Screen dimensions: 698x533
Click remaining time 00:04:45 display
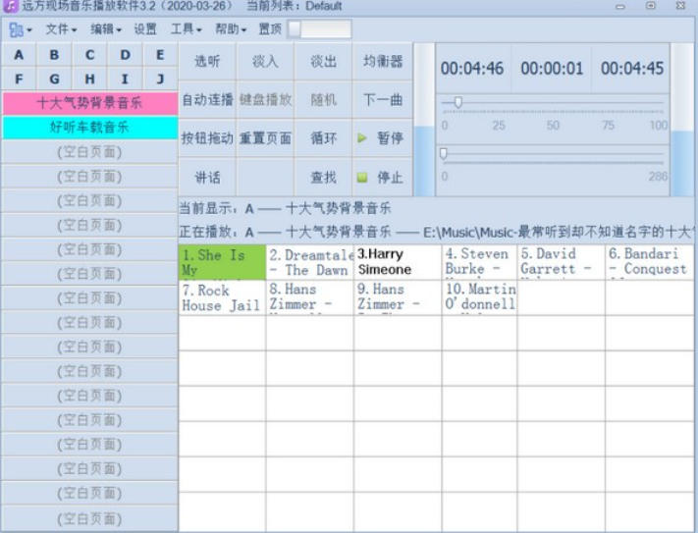(632, 69)
